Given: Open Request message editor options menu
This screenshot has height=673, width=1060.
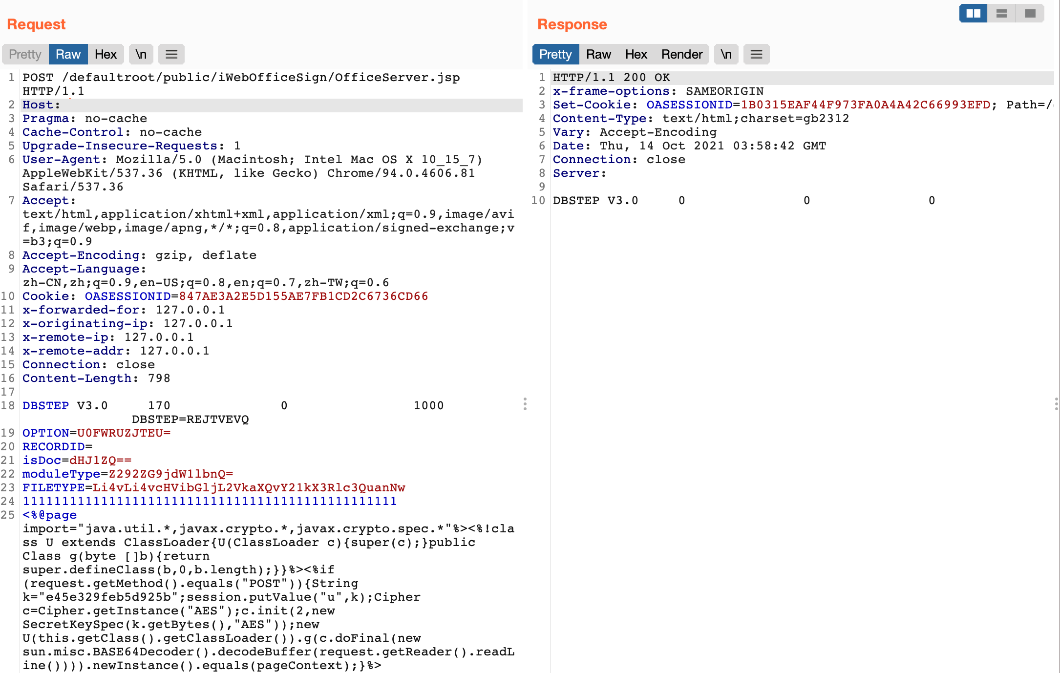Looking at the screenshot, I should tap(171, 54).
